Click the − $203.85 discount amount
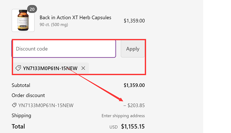Screen dimensions: 231x133 pos(134,106)
